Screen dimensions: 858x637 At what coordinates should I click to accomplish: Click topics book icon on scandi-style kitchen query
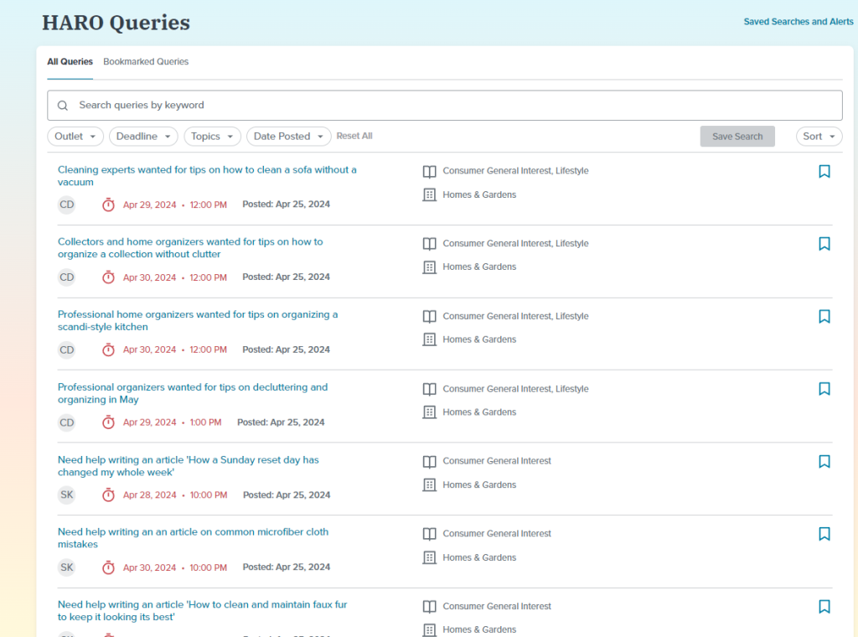430,316
